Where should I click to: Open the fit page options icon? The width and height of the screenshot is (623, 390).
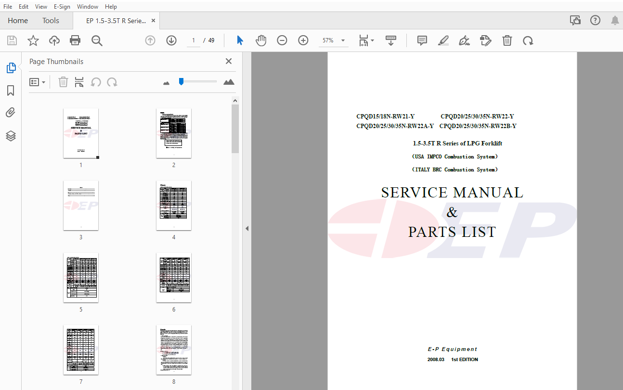coord(363,40)
